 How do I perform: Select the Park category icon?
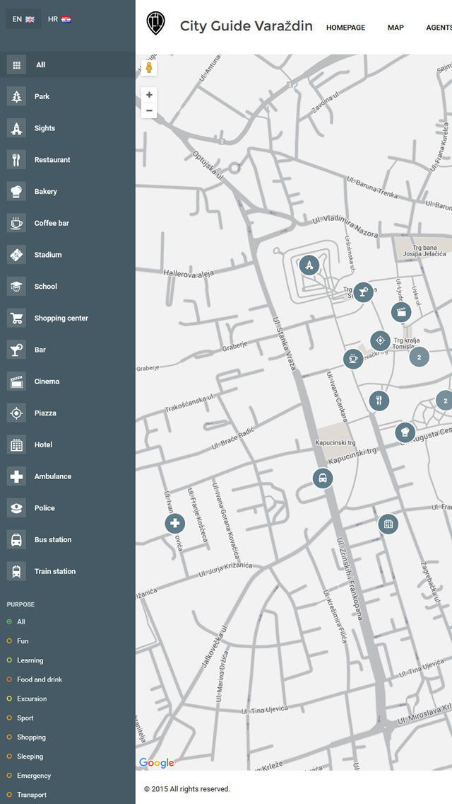(x=16, y=96)
